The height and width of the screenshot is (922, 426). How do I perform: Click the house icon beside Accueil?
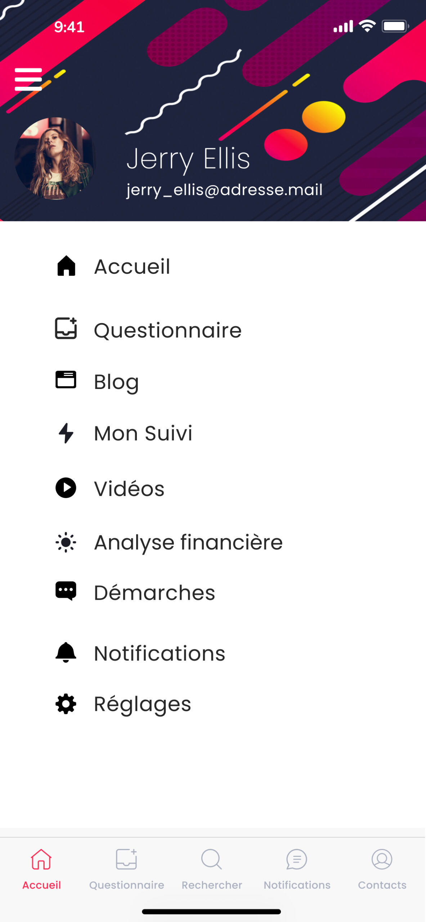(x=66, y=266)
